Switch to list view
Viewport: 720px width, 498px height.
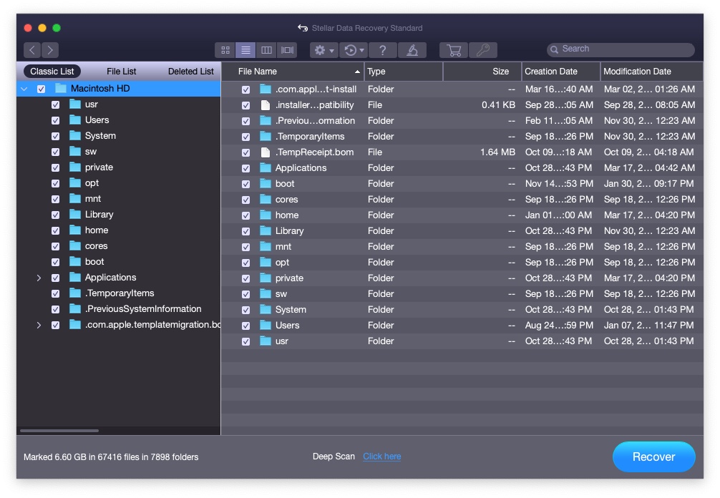click(245, 50)
